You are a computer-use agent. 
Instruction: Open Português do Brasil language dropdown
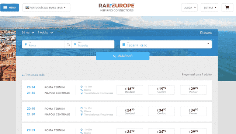click(46, 7)
